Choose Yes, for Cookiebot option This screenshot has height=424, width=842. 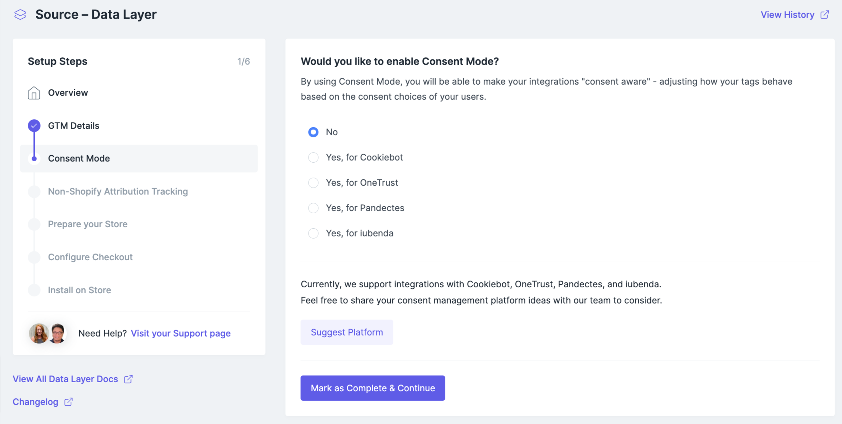click(313, 157)
